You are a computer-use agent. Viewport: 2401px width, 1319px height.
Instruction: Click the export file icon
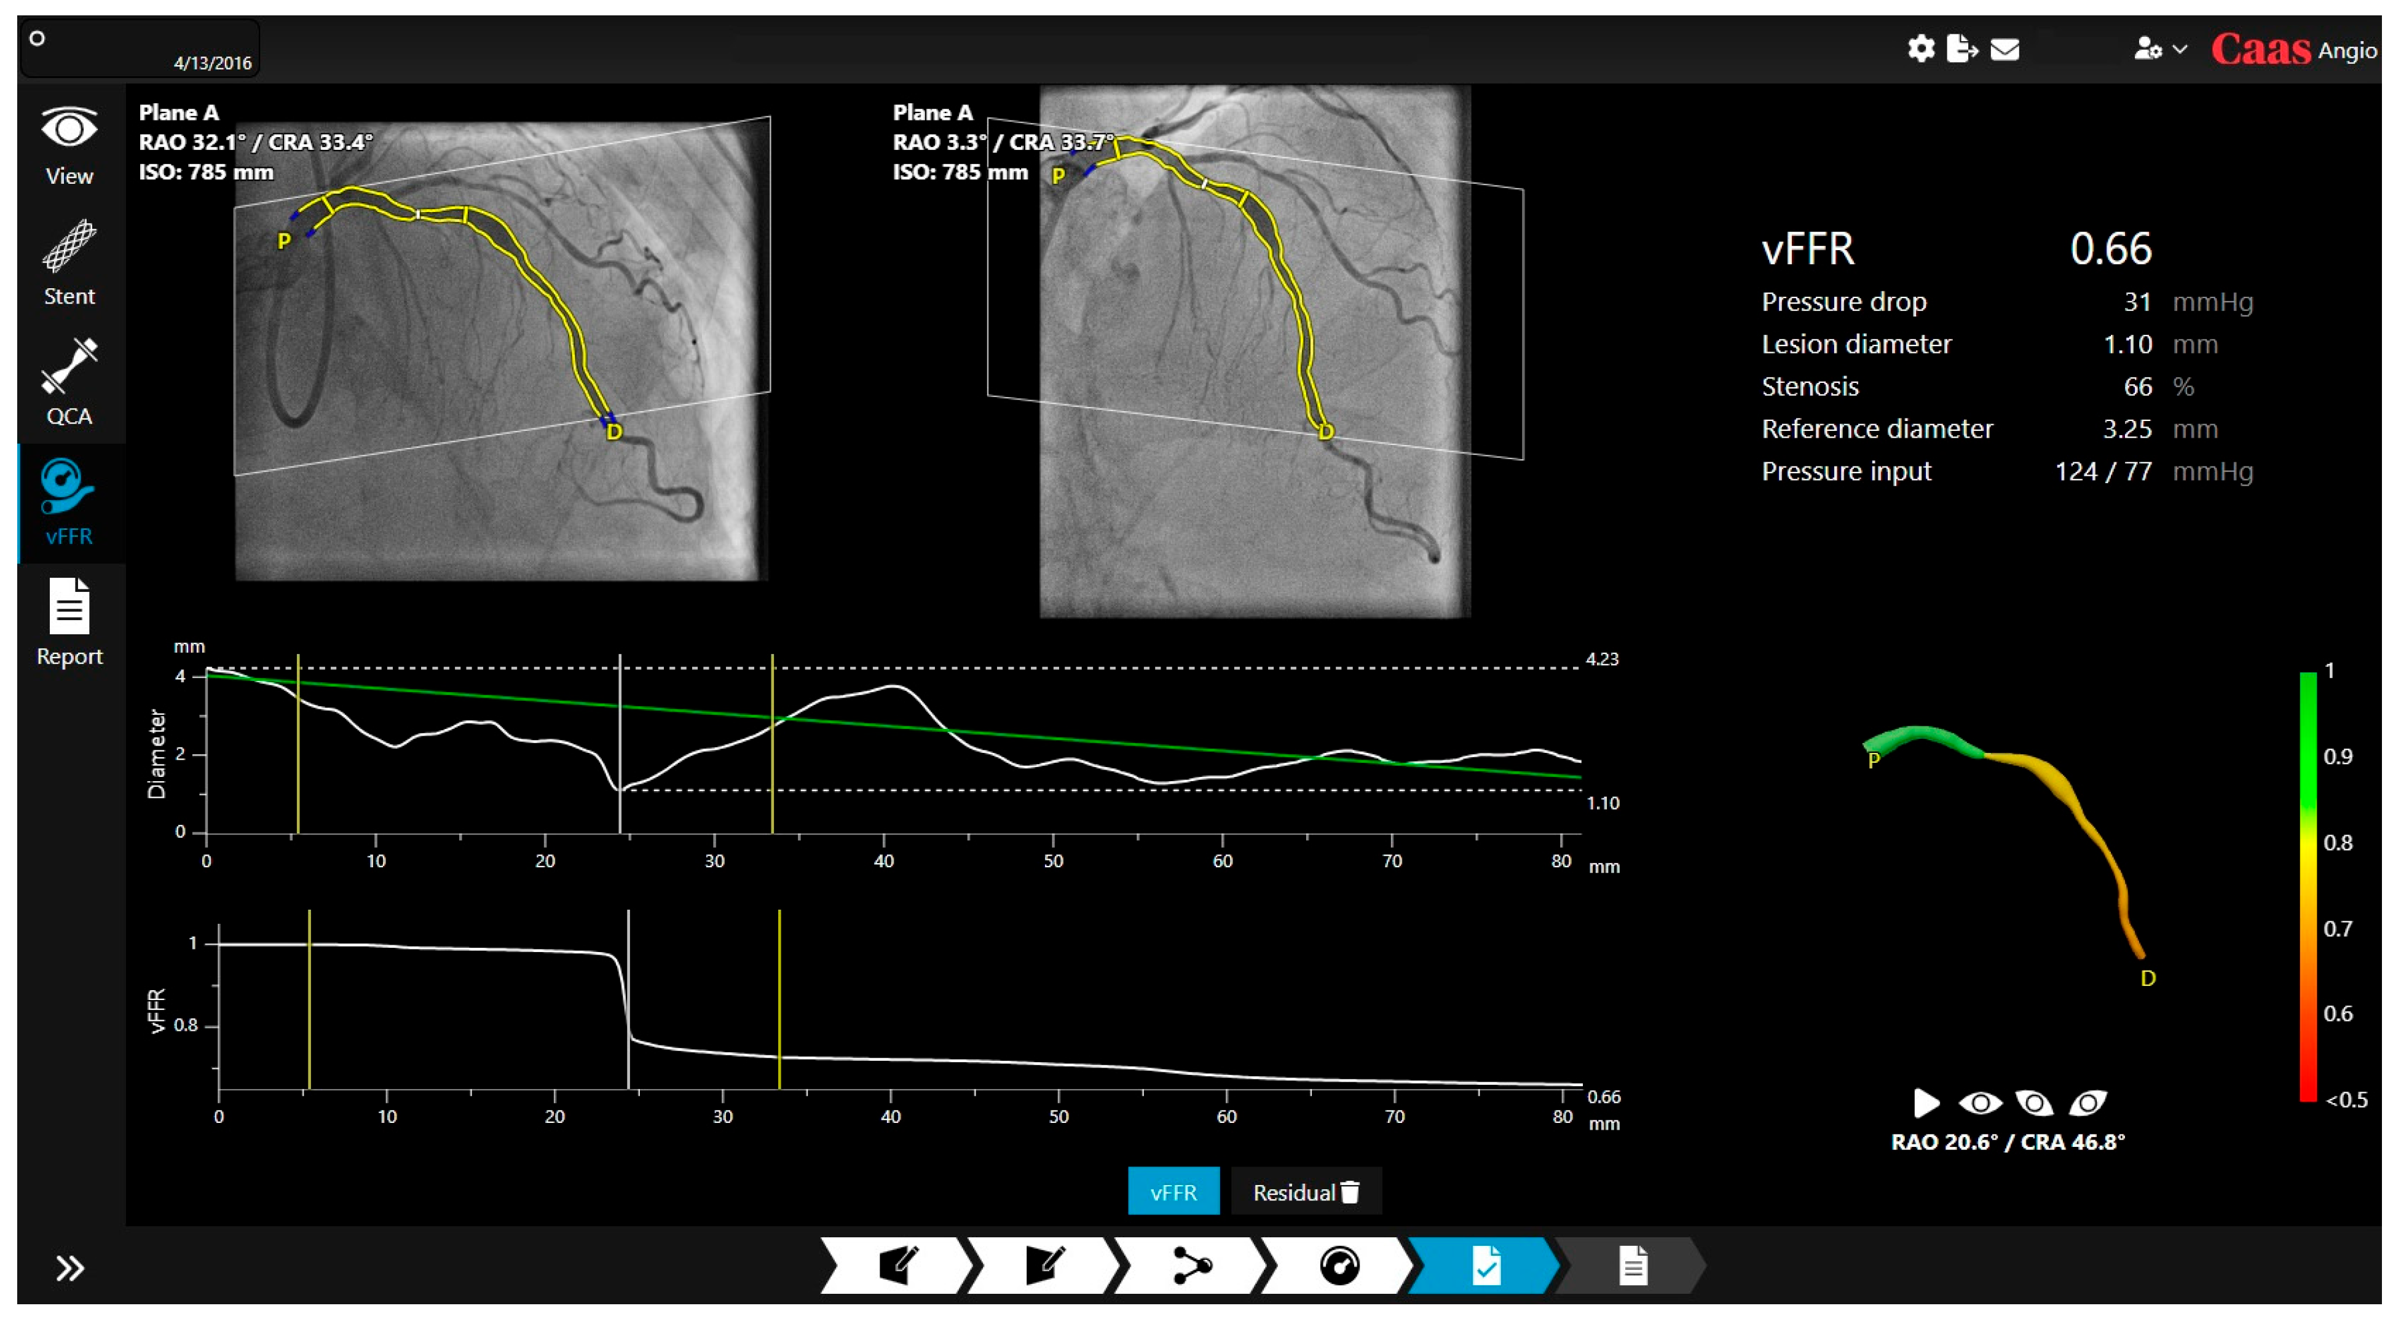tap(1961, 49)
